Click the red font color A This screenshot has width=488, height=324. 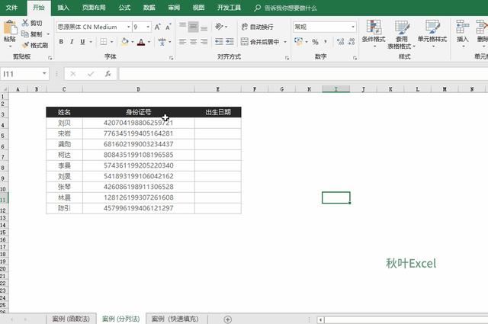(141, 42)
